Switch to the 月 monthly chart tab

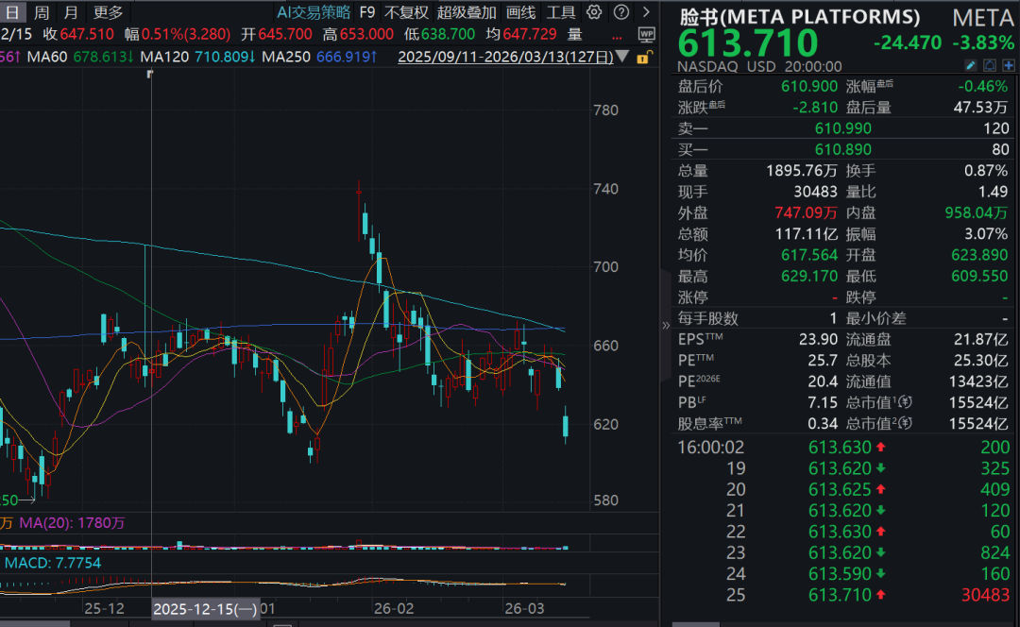point(70,12)
